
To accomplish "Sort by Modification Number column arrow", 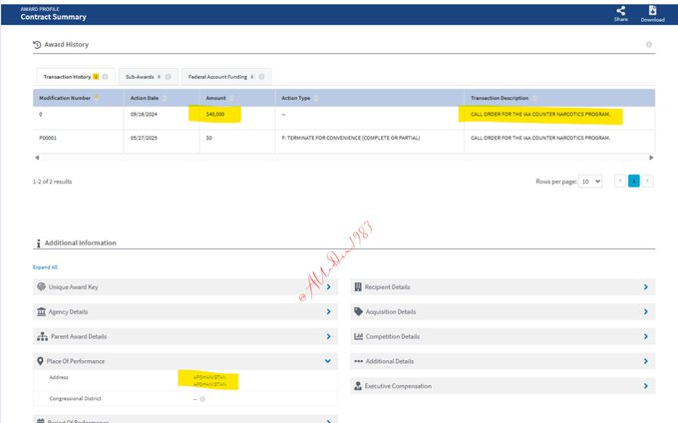I will (x=97, y=98).
